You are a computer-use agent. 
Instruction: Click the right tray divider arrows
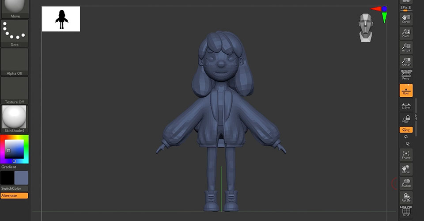click(416, 117)
